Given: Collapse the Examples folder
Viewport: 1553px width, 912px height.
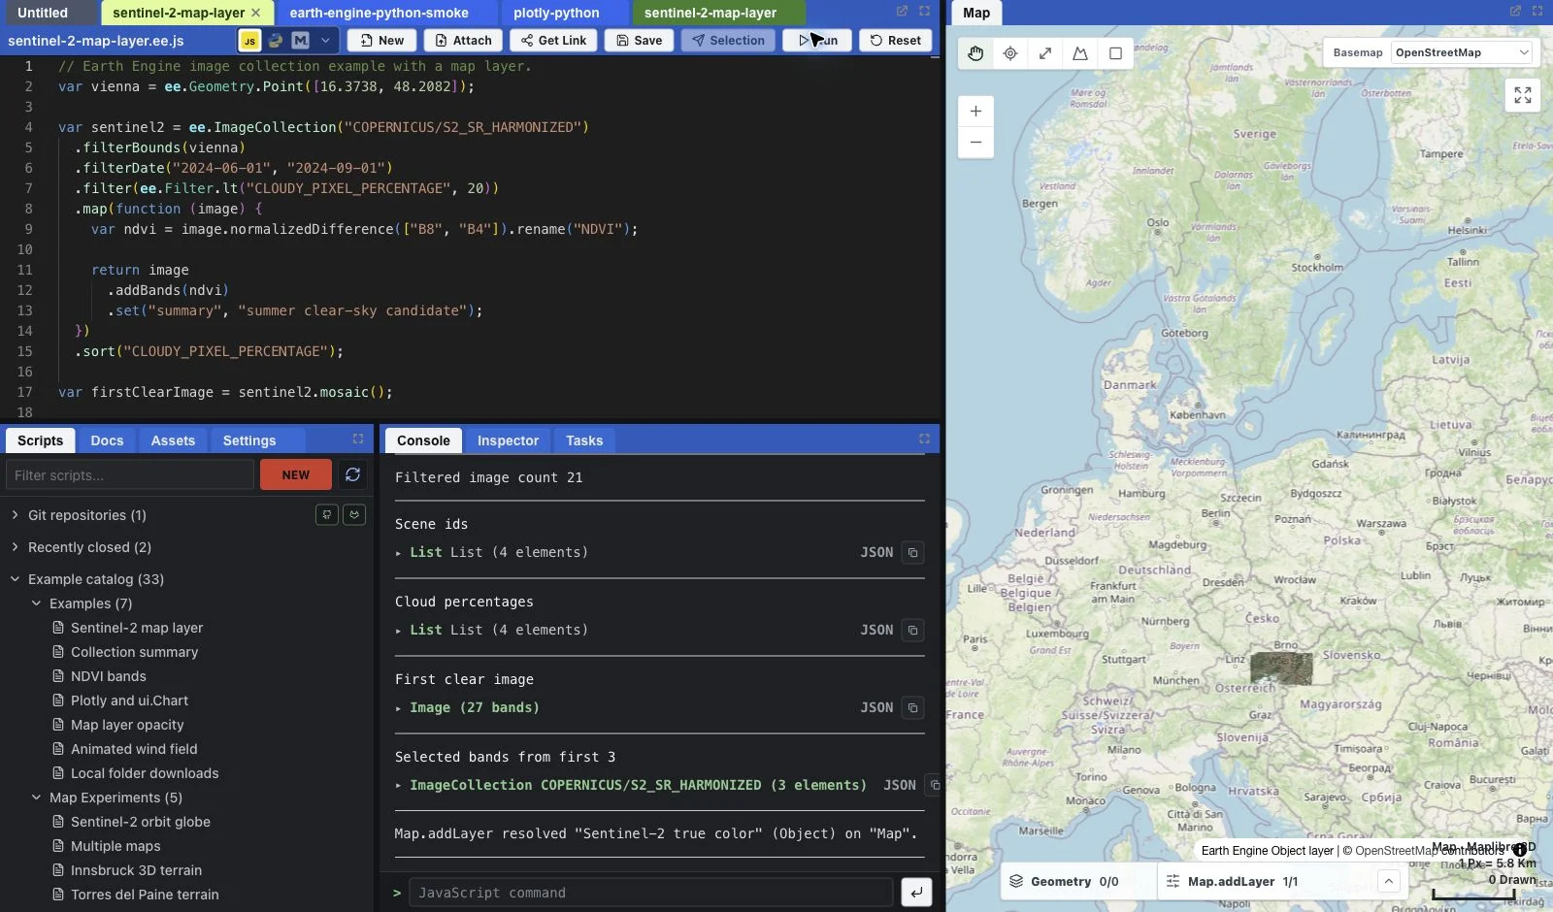Looking at the screenshot, I should pos(36,603).
